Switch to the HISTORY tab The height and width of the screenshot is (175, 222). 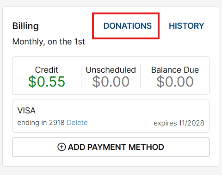pyautogui.click(x=186, y=26)
